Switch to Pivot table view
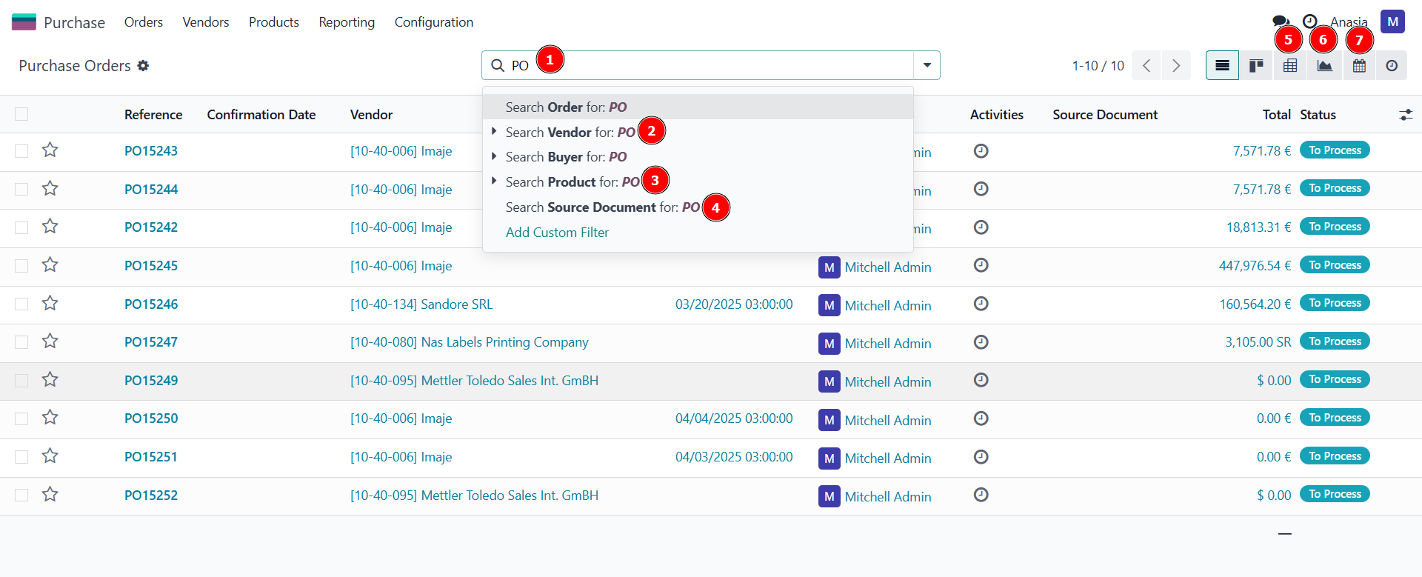This screenshot has width=1422, height=577. (1290, 66)
